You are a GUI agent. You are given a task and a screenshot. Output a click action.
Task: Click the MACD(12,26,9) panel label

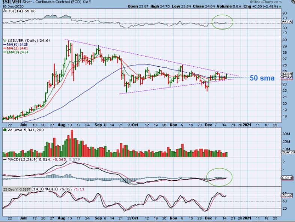[23, 160]
